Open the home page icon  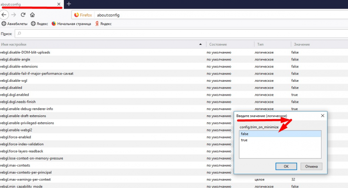click(32, 15)
